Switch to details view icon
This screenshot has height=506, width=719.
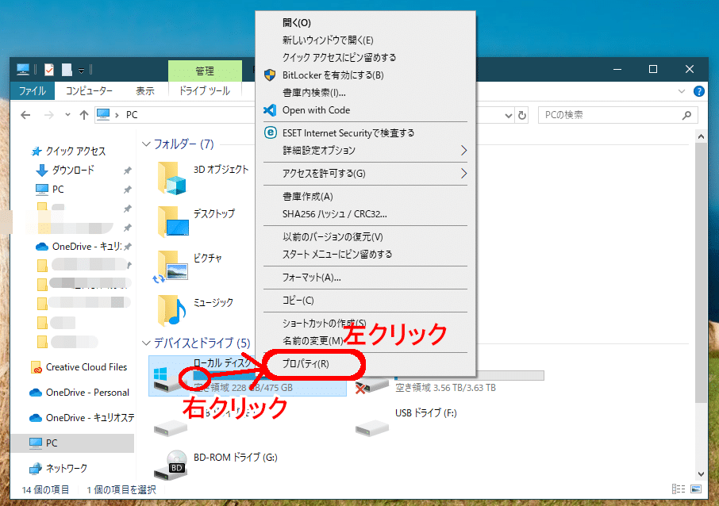click(x=679, y=489)
